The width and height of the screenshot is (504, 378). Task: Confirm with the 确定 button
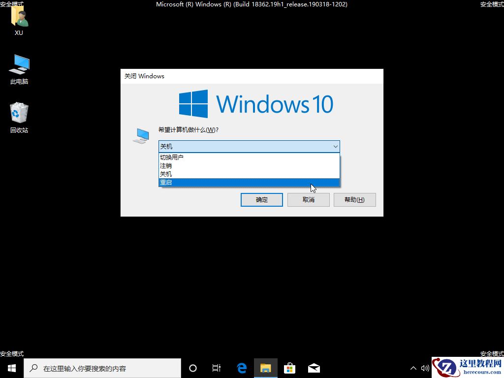262,200
